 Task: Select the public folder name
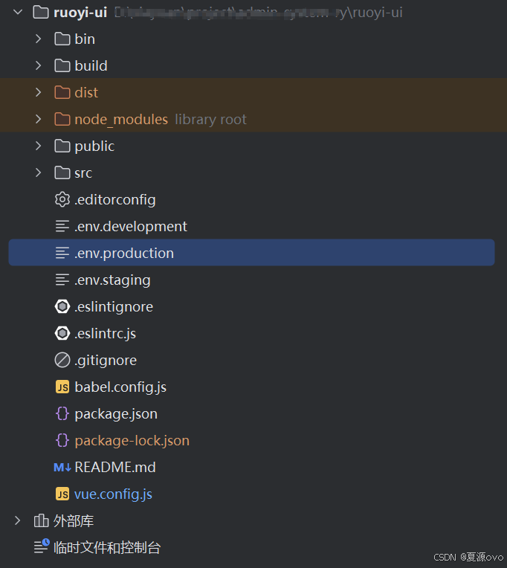pos(94,146)
